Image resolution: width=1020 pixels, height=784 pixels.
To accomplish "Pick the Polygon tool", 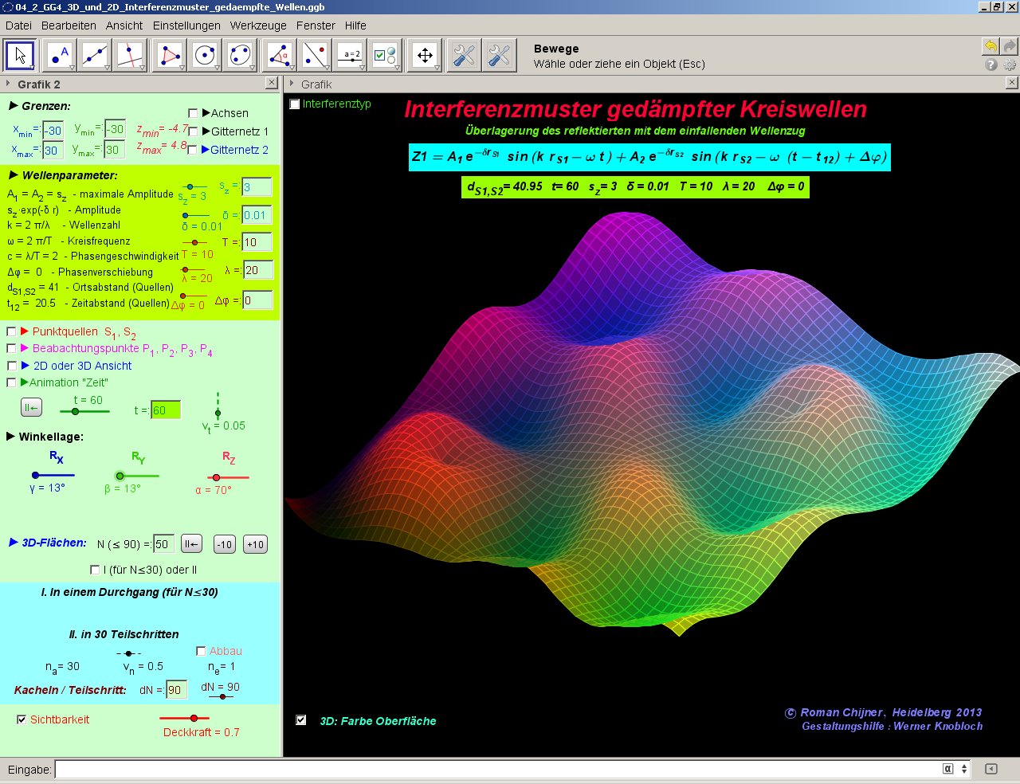I will pos(170,56).
